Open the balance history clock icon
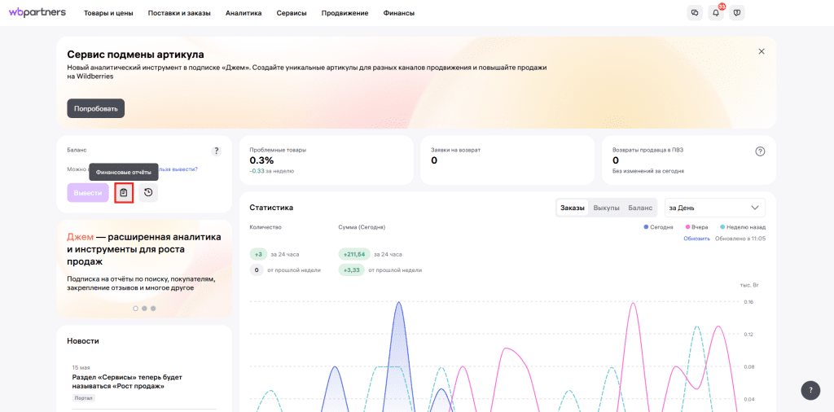Image resolution: width=834 pixels, height=412 pixels. pyautogui.click(x=148, y=192)
